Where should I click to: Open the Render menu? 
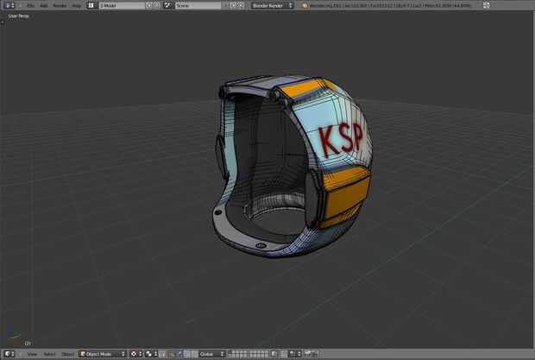coord(60,6)
